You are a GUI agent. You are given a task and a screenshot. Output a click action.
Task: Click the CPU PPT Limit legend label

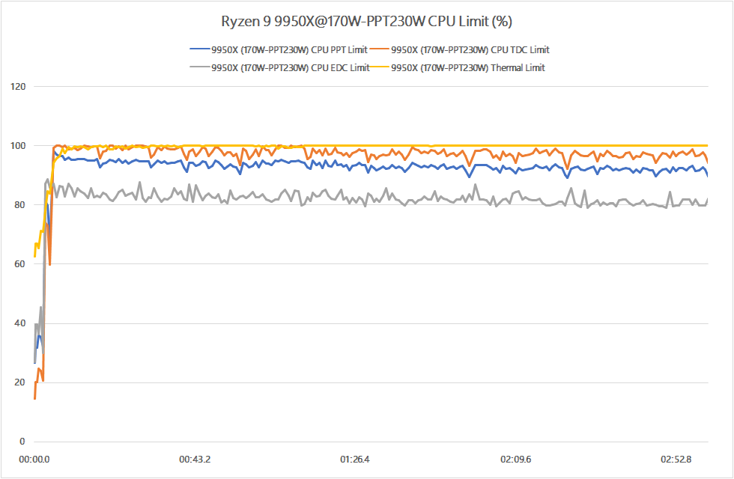tap(289, 49)
